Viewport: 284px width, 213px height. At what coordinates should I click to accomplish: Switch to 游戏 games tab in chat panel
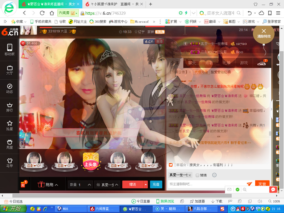(244, 63)
